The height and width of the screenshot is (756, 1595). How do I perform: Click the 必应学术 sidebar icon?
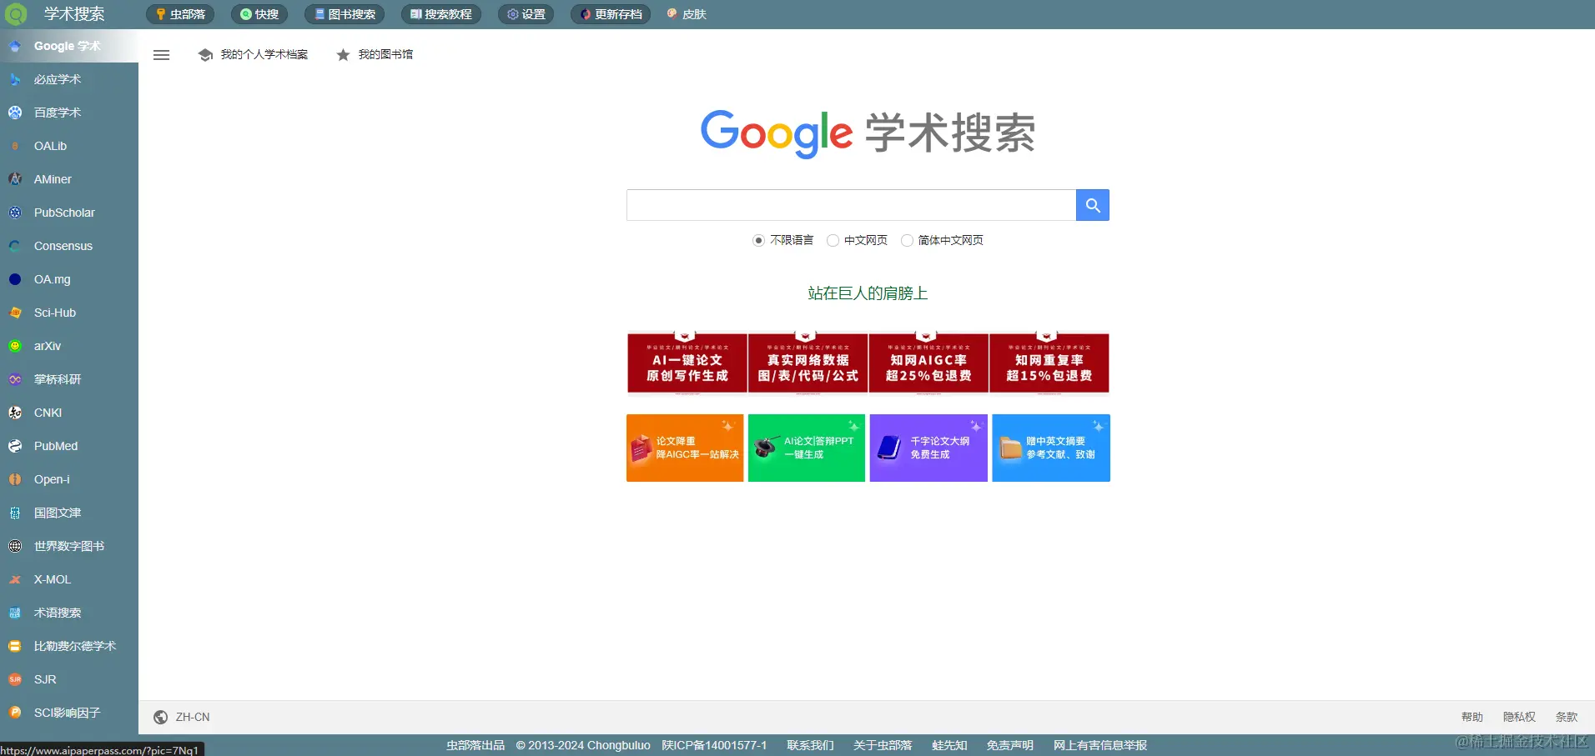tap(15, 80)
